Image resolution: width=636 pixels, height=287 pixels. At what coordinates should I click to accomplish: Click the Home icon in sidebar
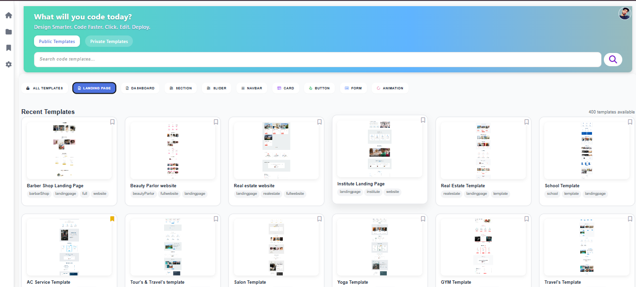tap(9, 15)
